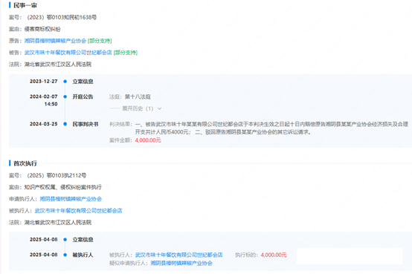Click case number (2025) 鄂0103执2112号
This screenshot has width=412, height=274.
click(57, 175)
